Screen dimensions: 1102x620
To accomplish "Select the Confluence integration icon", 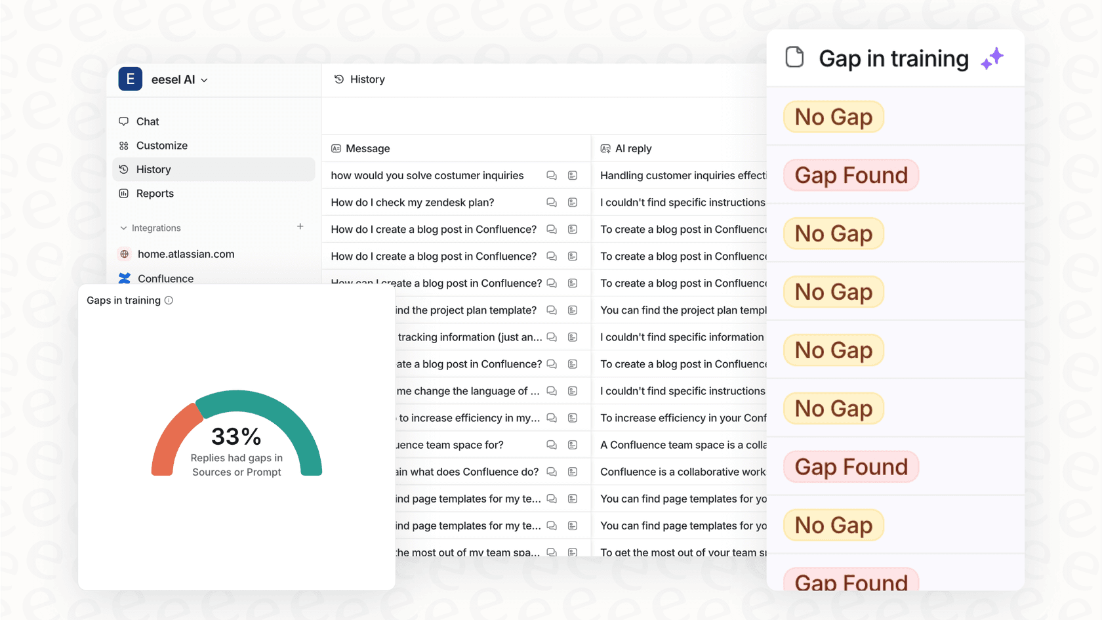I will pos(124,278).
